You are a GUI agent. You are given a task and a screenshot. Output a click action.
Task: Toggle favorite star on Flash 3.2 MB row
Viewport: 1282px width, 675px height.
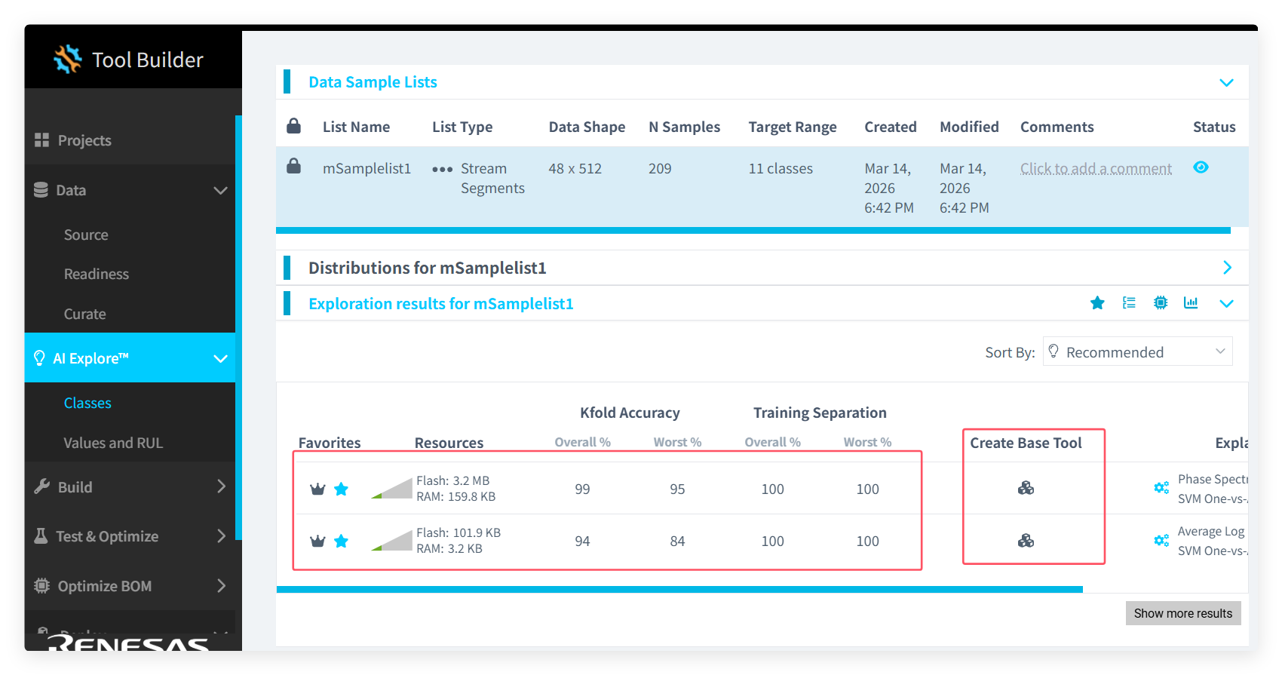(x=341, y=489)
